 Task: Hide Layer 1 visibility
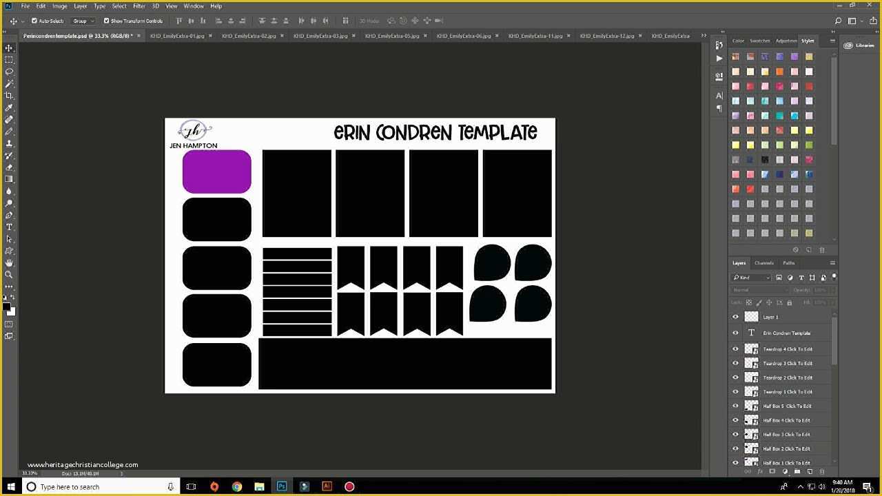pos(735,317)
